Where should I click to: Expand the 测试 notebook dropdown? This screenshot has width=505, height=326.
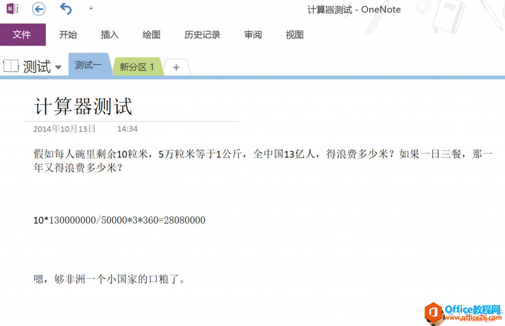58,68
